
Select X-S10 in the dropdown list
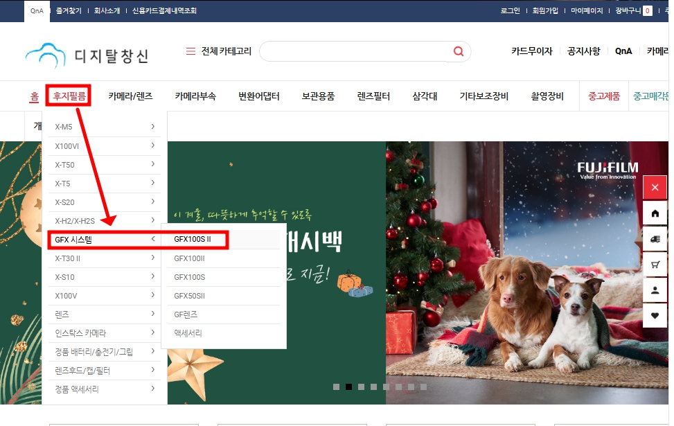click(64, 277)
